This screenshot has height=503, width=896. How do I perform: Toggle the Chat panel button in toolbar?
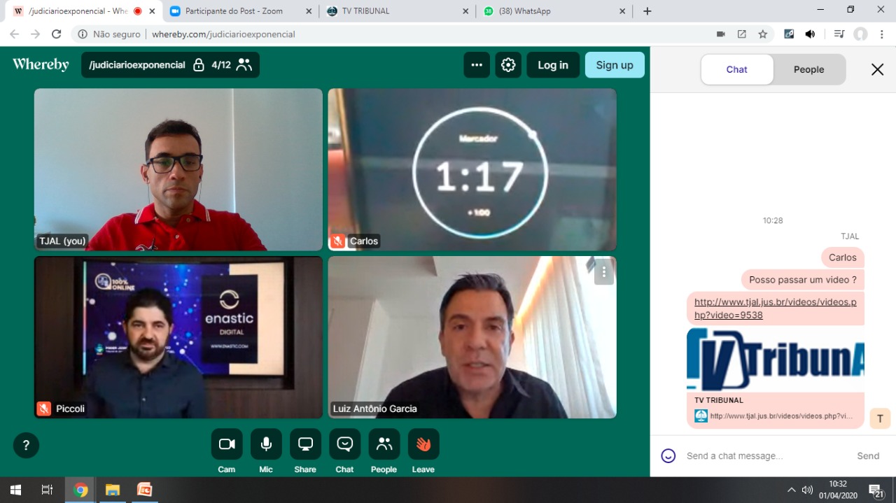(x=344, y=444)
